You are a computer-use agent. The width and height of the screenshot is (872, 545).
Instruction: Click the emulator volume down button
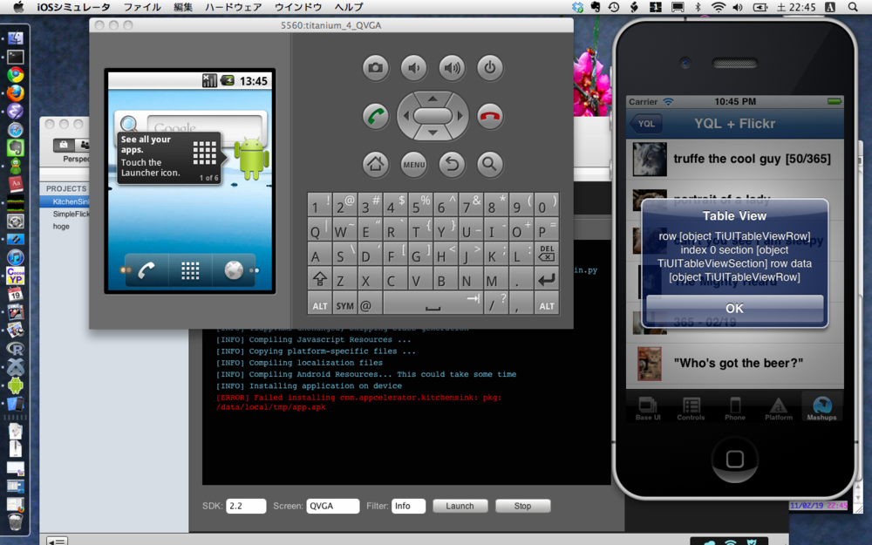(x=413, y=68)
